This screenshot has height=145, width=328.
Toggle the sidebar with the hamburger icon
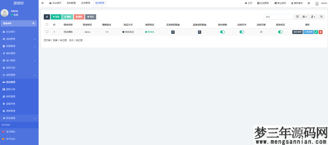coord(43,3)
